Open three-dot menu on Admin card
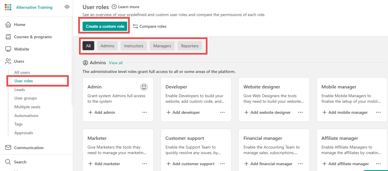The height and width of the screenshot is (171, 388). (x=145, y=112)
